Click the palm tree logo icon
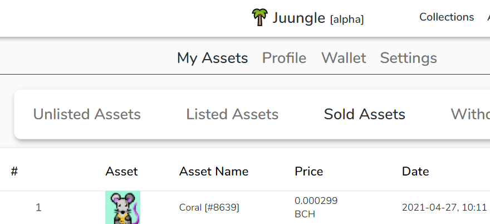Image resolution: width=490 pixels, height=224 pixels. click(x=259, y=17)
